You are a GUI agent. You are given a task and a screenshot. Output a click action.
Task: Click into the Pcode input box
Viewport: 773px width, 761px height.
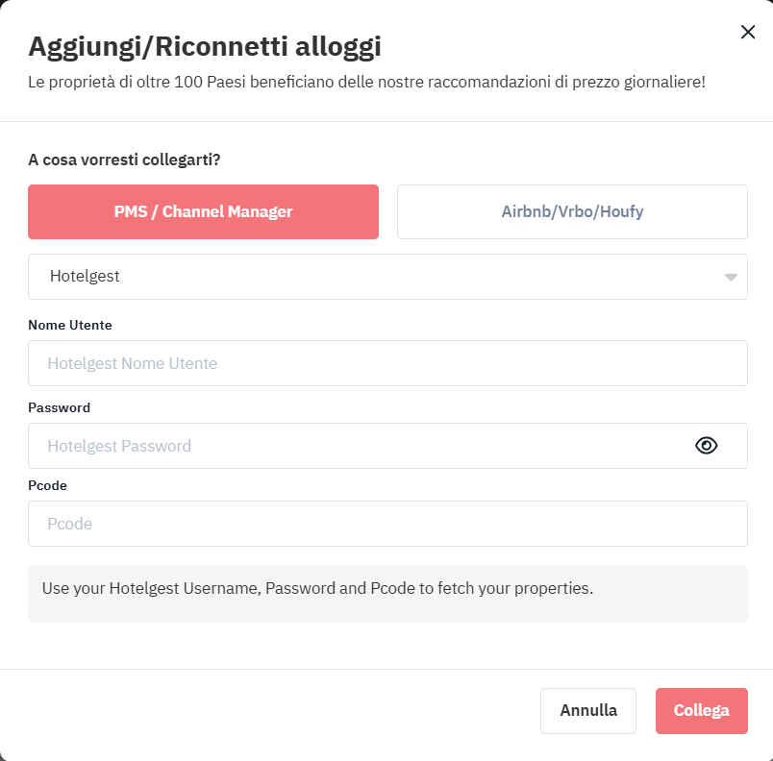[388, 524]
